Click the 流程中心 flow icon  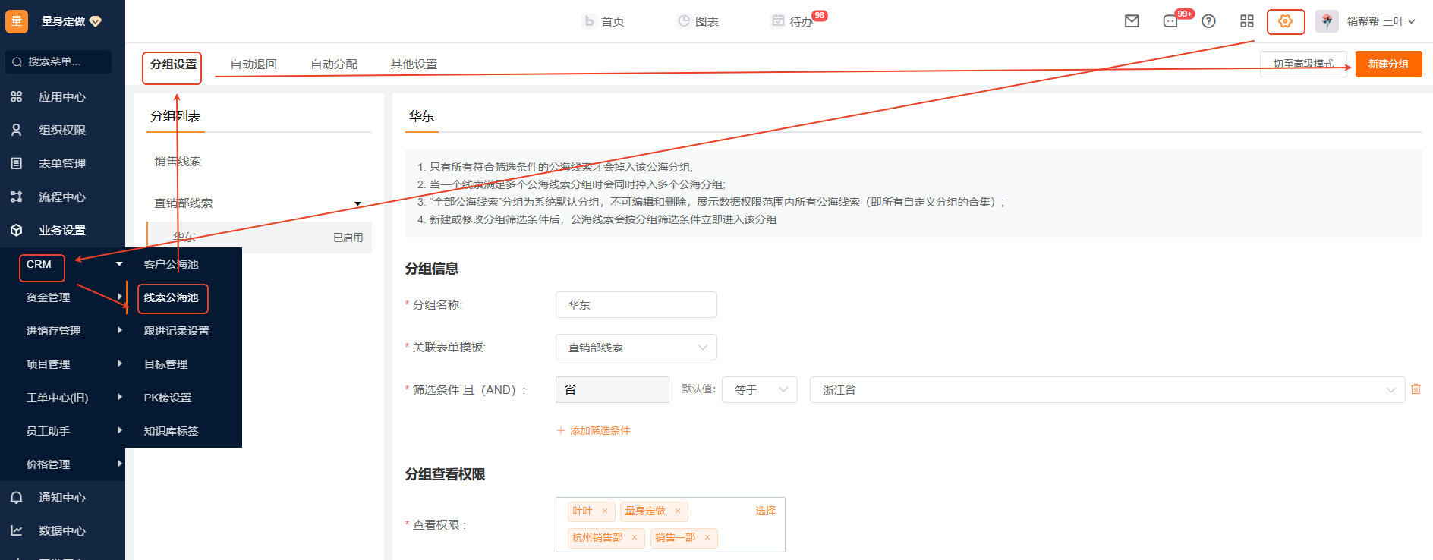17,197
